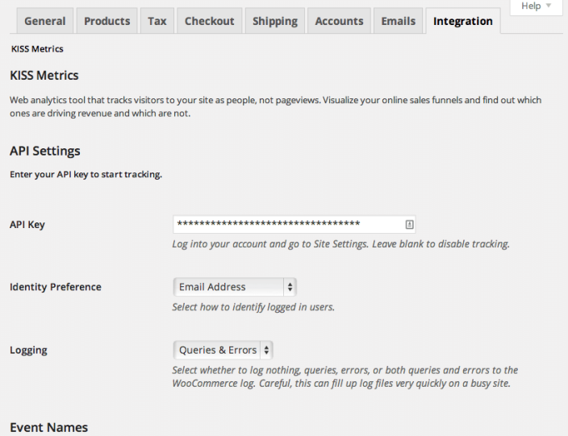Image resolution: width=568 pixels, height=436 pixels.
Task: Open the Emails tab
Action: (399, 21)
